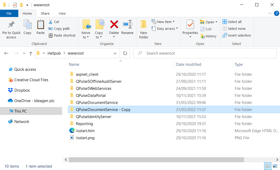
Task: Click Invert selection in ribbon
Action: tap(237, 36)
